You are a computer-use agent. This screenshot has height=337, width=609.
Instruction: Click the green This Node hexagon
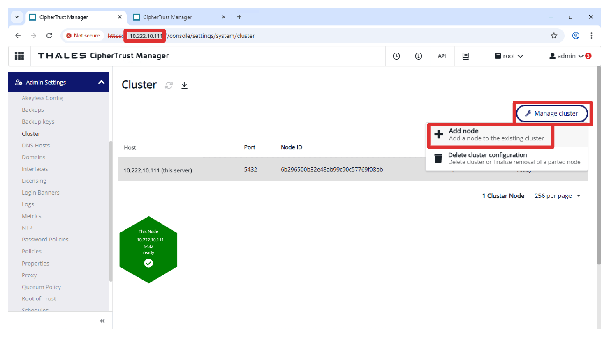[x=148, y=250]
